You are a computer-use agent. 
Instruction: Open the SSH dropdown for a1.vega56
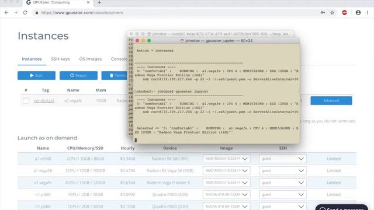tap(283, 171)
